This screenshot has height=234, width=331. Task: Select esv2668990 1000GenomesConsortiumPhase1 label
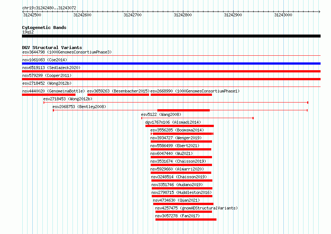coord(195,91)
